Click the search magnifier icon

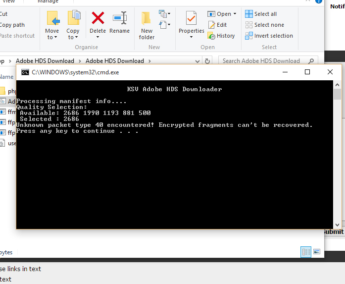click(311, 61)
